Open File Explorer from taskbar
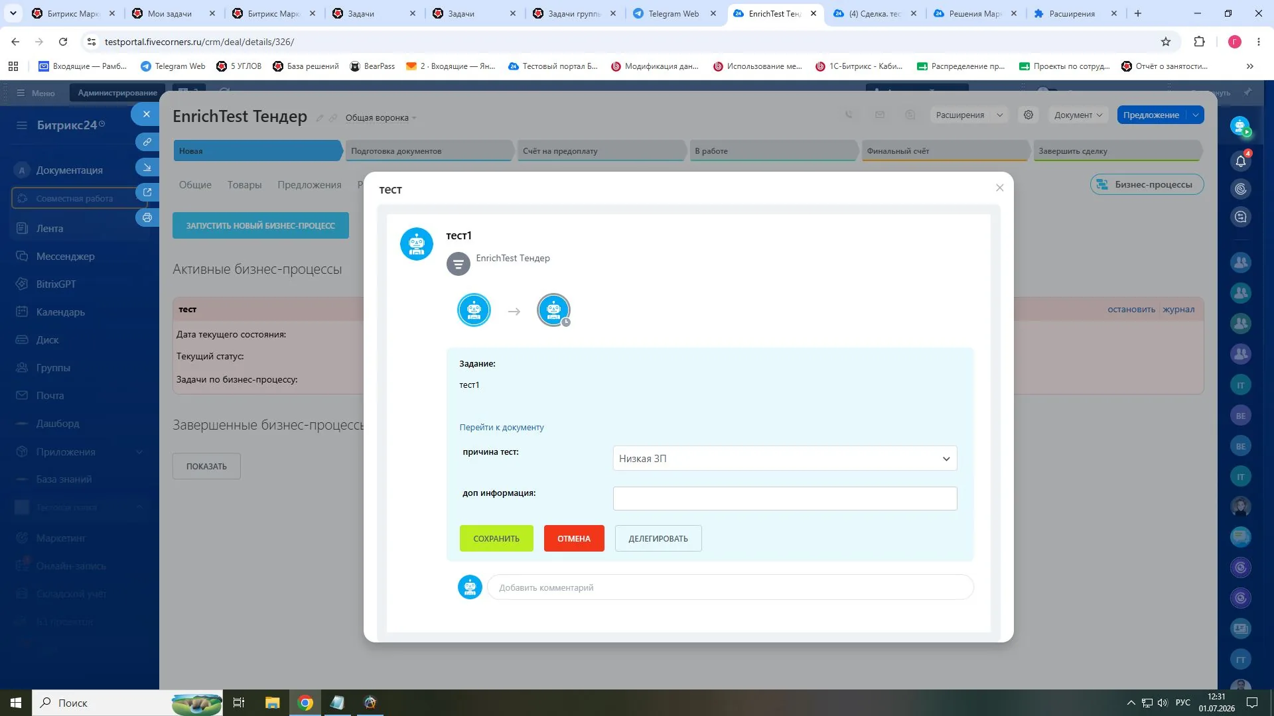The height and width of the screenshot is (716, 1274). point(272,703)
